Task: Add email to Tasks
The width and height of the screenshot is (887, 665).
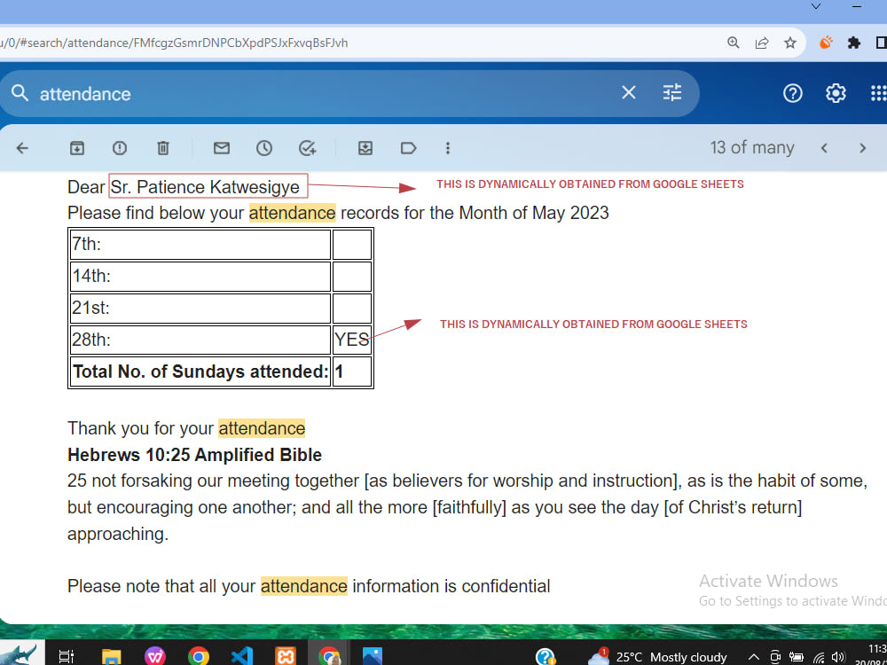Action: (307, 148)
